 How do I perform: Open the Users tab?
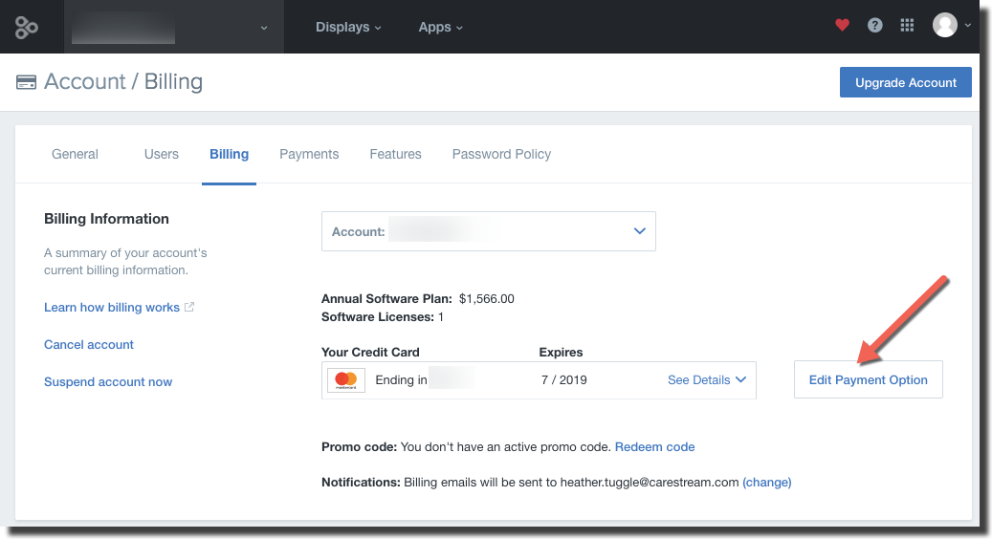click(x=162, y=154)
